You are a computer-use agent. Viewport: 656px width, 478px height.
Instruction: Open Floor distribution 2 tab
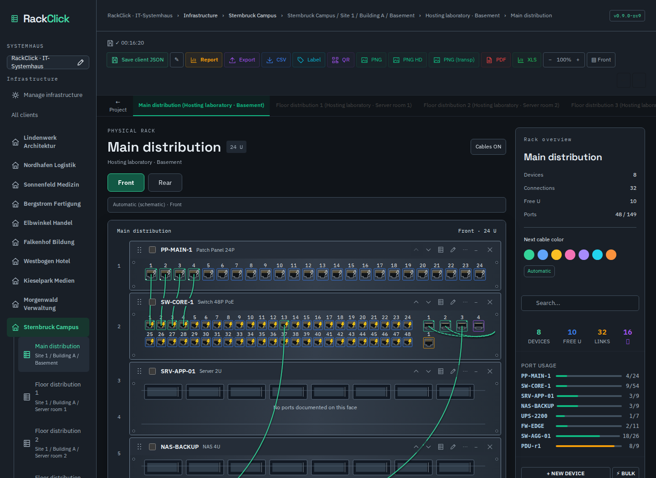pos(492,105)
